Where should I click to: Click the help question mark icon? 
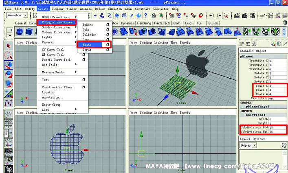pyautogui.click(x=146, y=15)
